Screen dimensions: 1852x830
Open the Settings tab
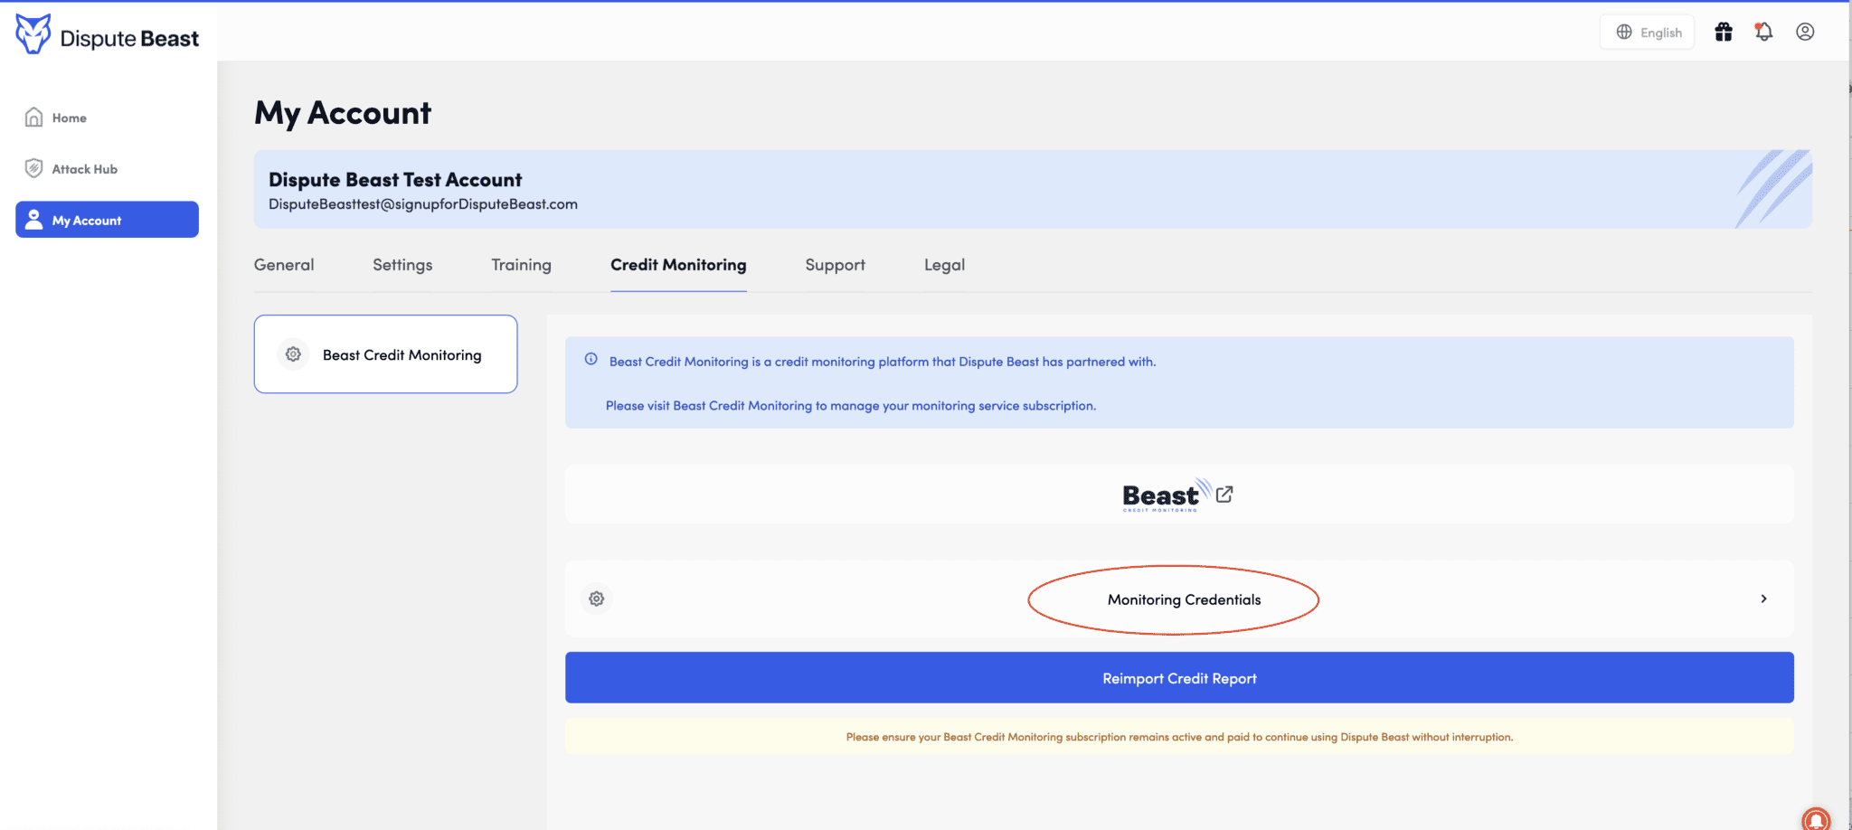(x=402, y=265)
